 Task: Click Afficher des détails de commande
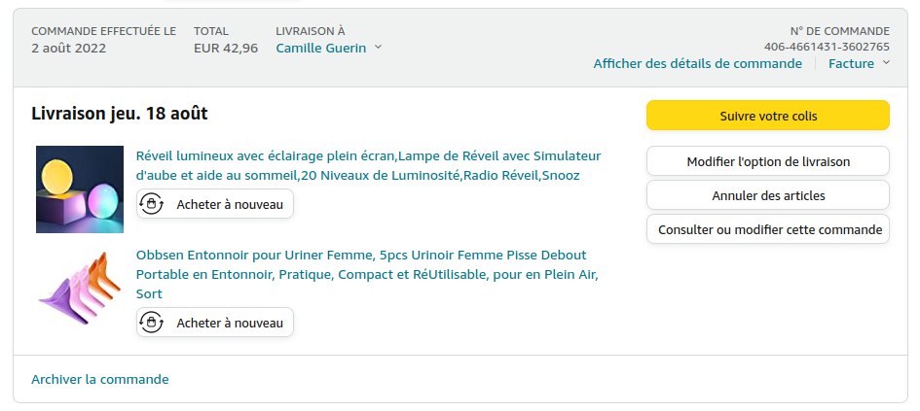coord(697,64)
